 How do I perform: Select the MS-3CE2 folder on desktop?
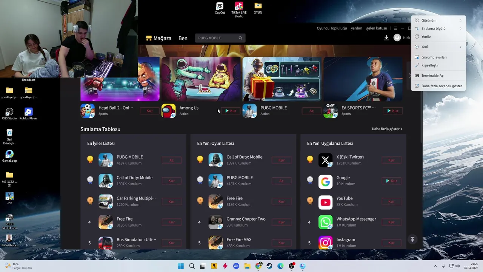click(9, 179)
